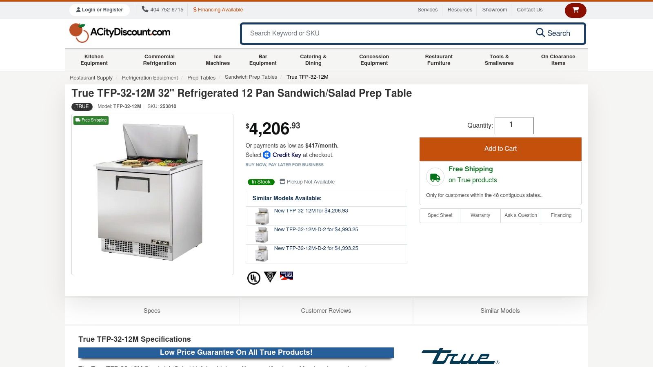The height and width of the screenshot is (367, 653).
Task: Click Login or Register
Action: (100, 10)
